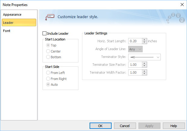Image resolution: width=187 pixels, height=131 pixels.
Task: Click the Cancel button
Action: point(125,126)
